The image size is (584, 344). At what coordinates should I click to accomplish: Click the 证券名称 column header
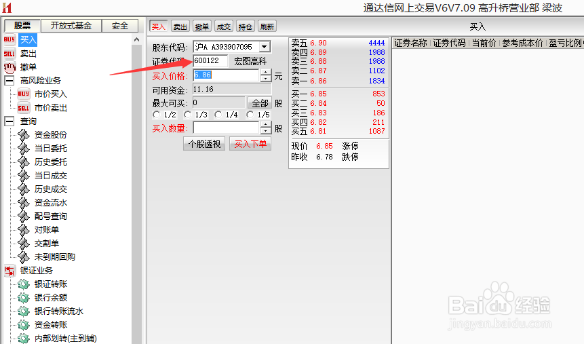pyautogui.click(x=411, y=43)
